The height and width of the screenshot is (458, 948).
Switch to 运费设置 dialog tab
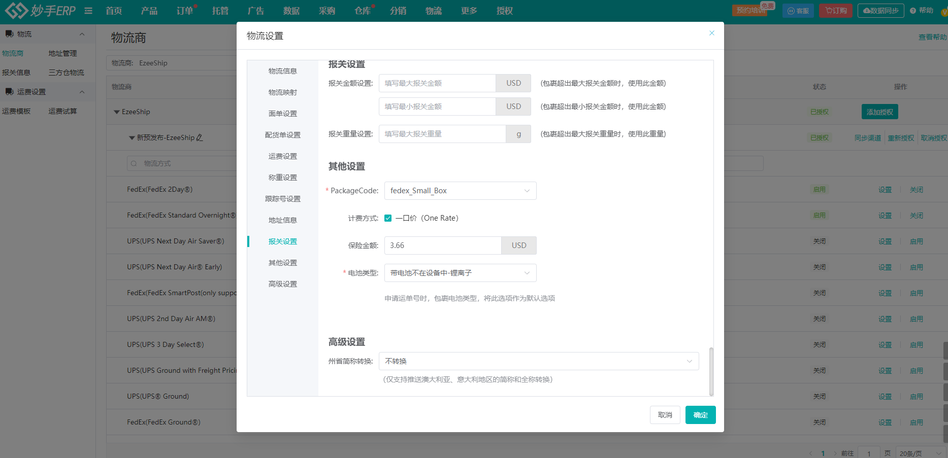283,156
